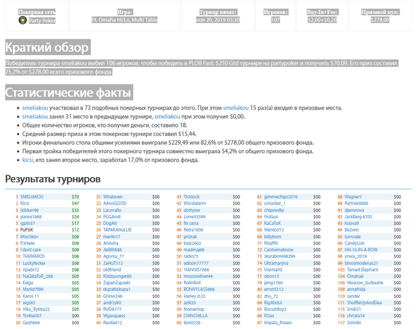Open HH-10-IN-A-ROW player link
The height and width of the screenshot is (329, 418).
pos(361,249)
